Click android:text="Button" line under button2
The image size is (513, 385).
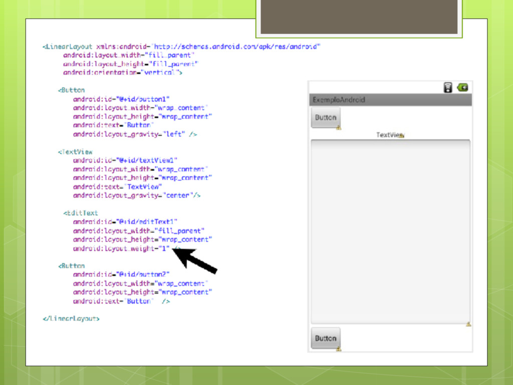pos(121,301)
